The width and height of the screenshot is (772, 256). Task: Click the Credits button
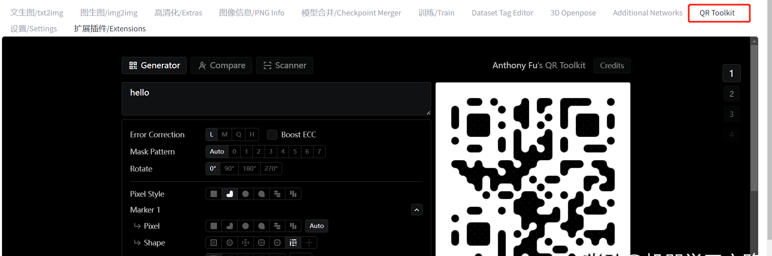(x=612, y=65)
